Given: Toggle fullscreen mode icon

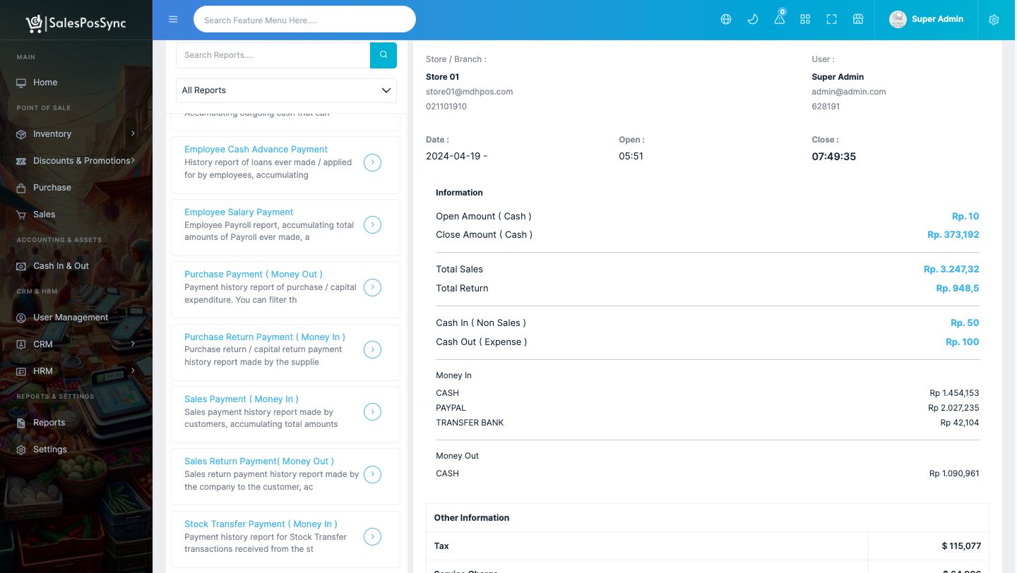Looking at the screenshot, I should (x=831, y=20).
